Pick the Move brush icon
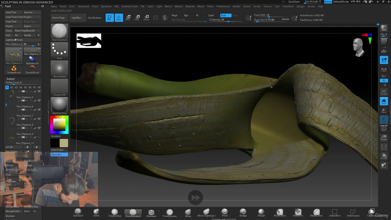Image resolution: width=391 pixels, height=220 pixels. tap(188, 213)
